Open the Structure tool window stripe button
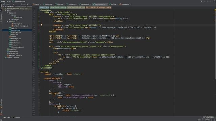The image size is (216, 121). (1, 18)
